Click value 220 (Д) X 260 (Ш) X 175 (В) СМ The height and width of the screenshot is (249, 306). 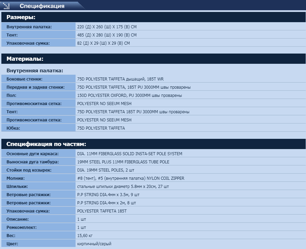pyautogui.click(x=107, y=27)
